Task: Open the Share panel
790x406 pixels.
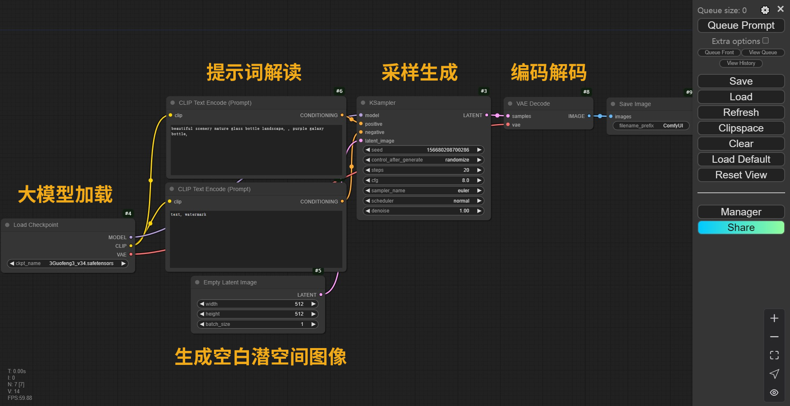Action: pos(741,227)
